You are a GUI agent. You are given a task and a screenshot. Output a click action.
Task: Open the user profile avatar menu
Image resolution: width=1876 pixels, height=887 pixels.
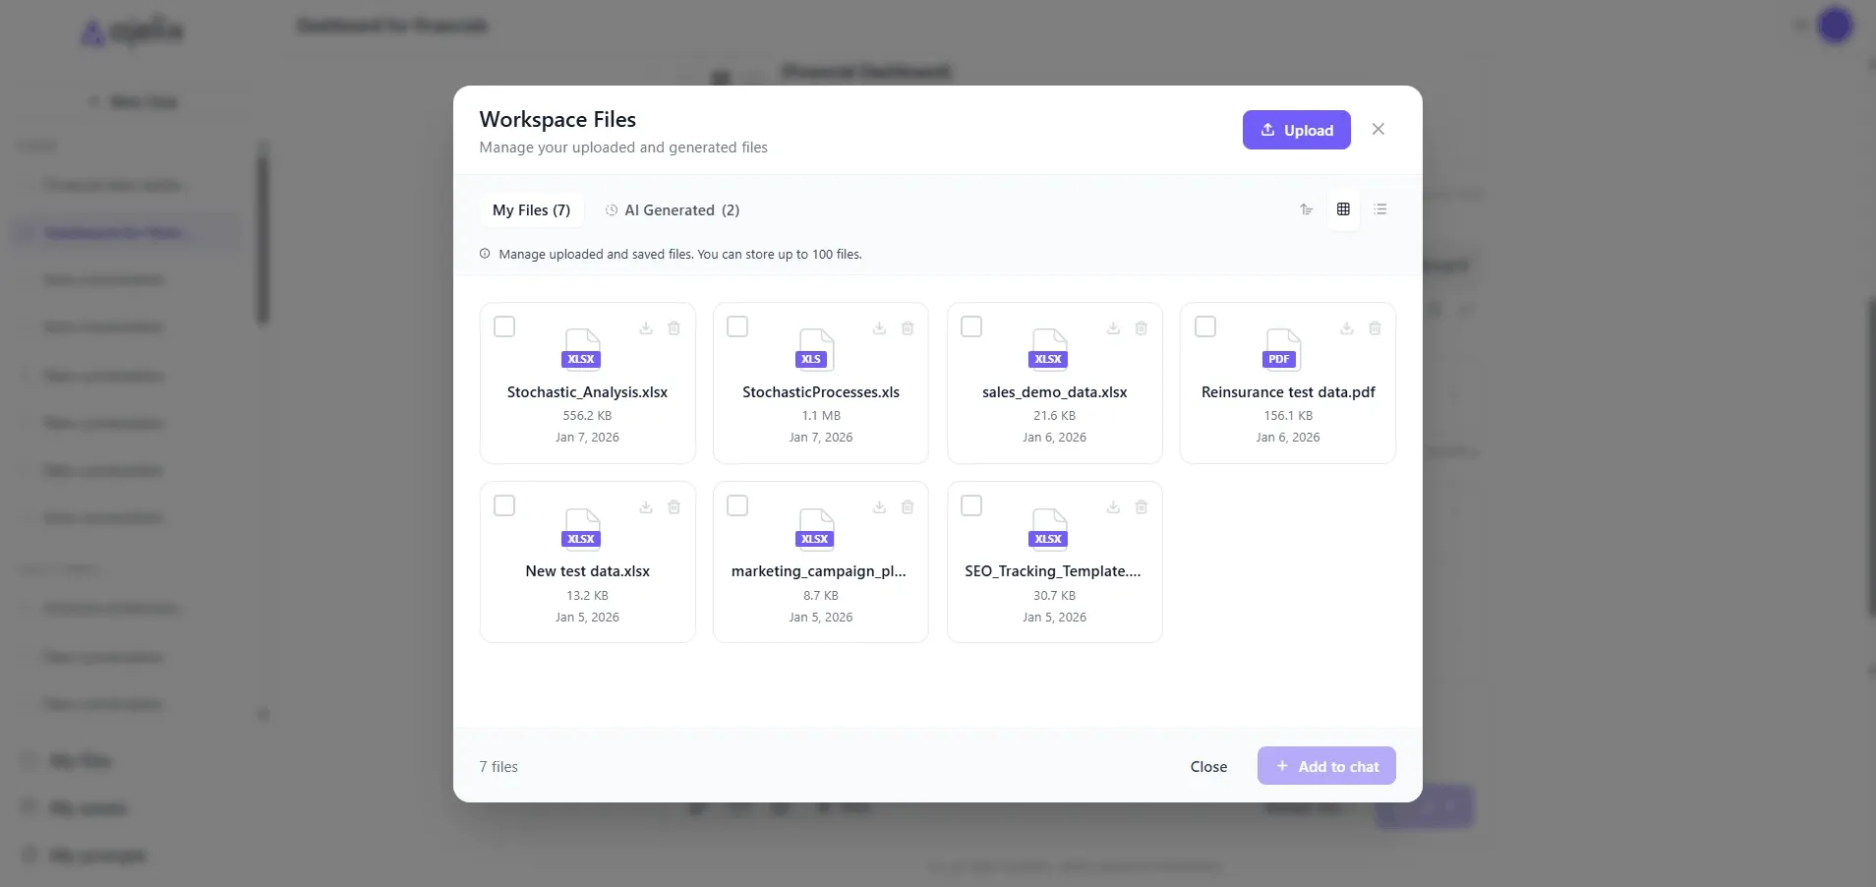point(1835,26)
